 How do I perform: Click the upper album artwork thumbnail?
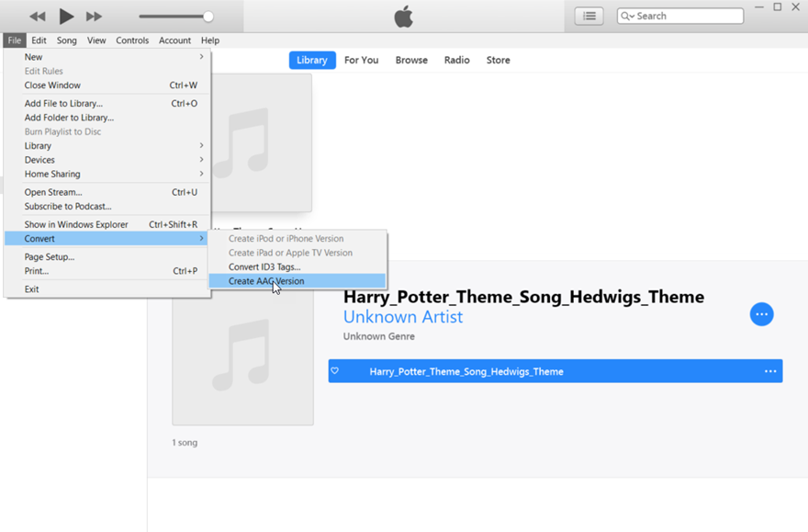pyautogui.click(x=262, y=142)
